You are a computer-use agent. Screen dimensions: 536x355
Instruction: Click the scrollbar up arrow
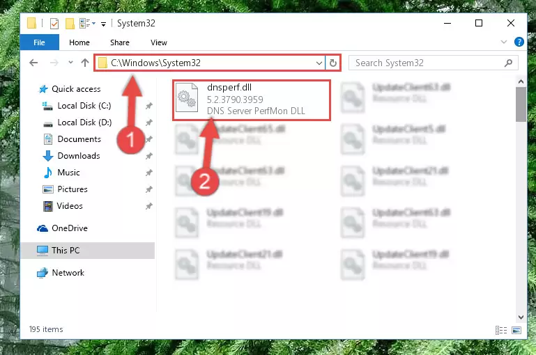(x=521, y=81)
